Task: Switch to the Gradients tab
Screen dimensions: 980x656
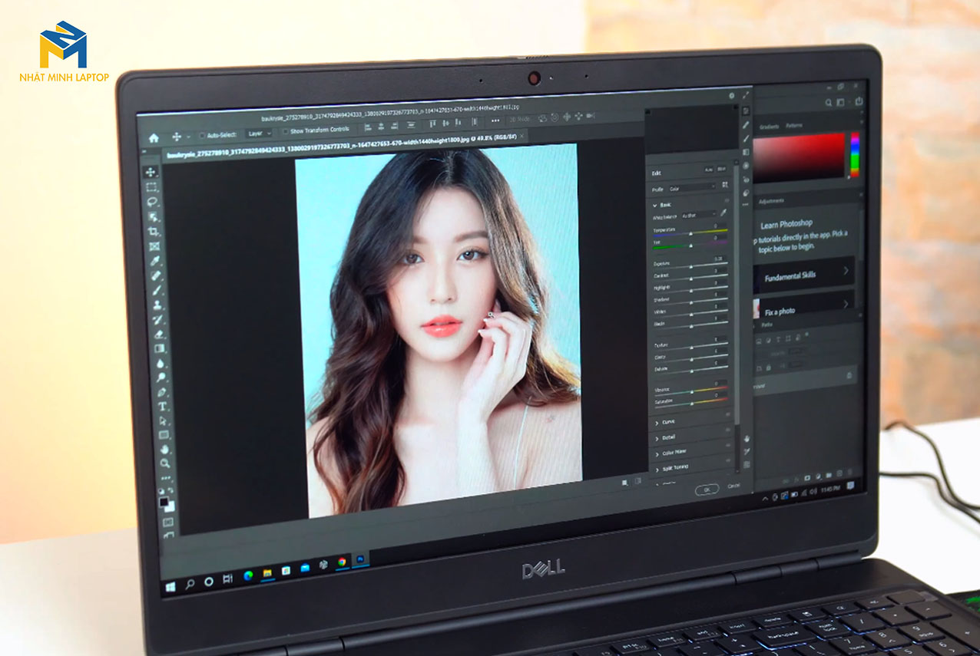Action: [769, 127]
